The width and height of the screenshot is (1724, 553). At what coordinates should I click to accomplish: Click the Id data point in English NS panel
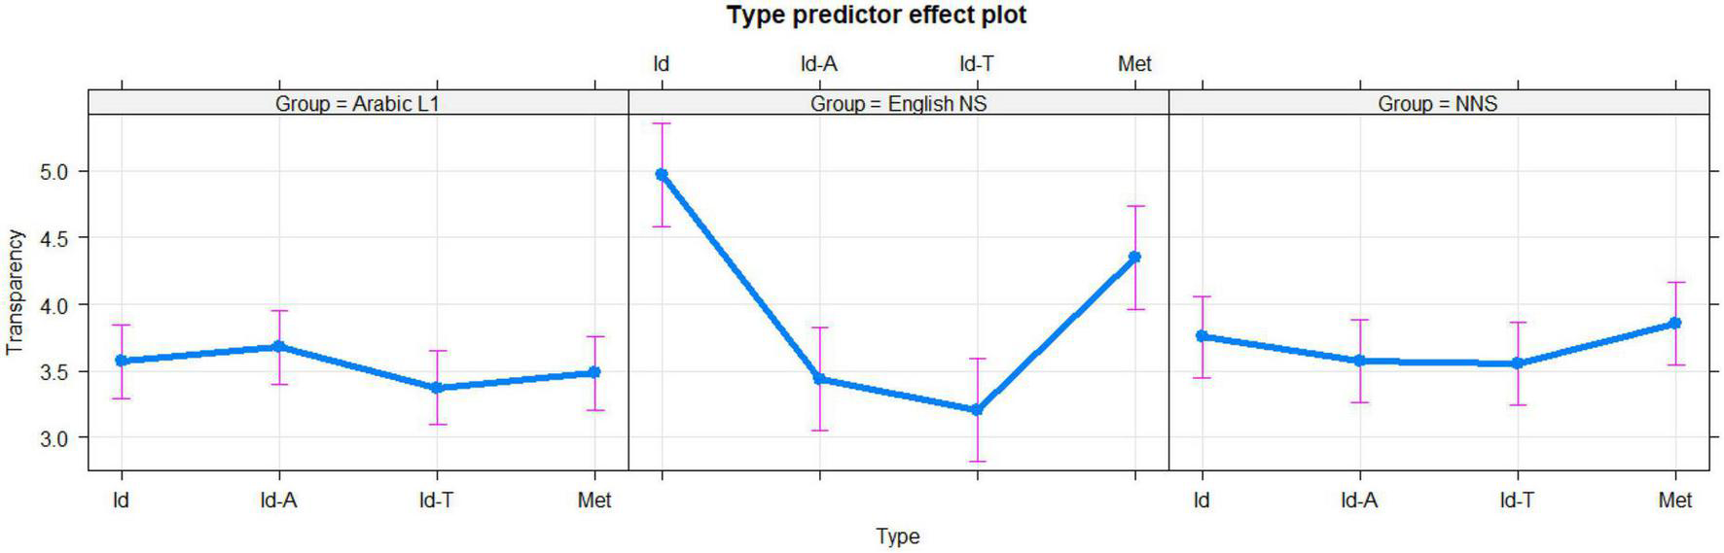662,175
